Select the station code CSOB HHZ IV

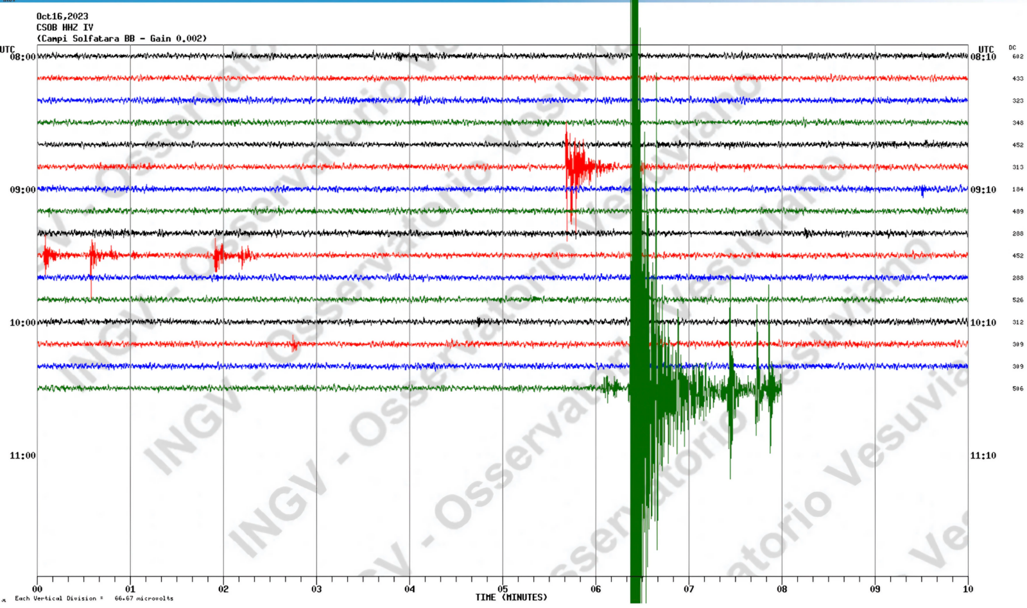(x=65, y=28)
